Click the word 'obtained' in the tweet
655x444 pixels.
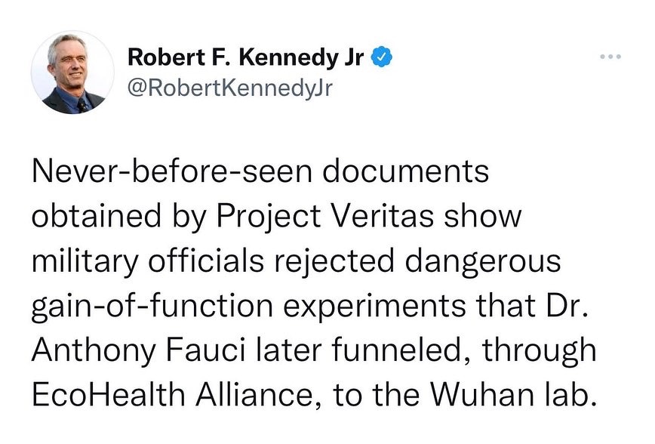coord(96,217)
